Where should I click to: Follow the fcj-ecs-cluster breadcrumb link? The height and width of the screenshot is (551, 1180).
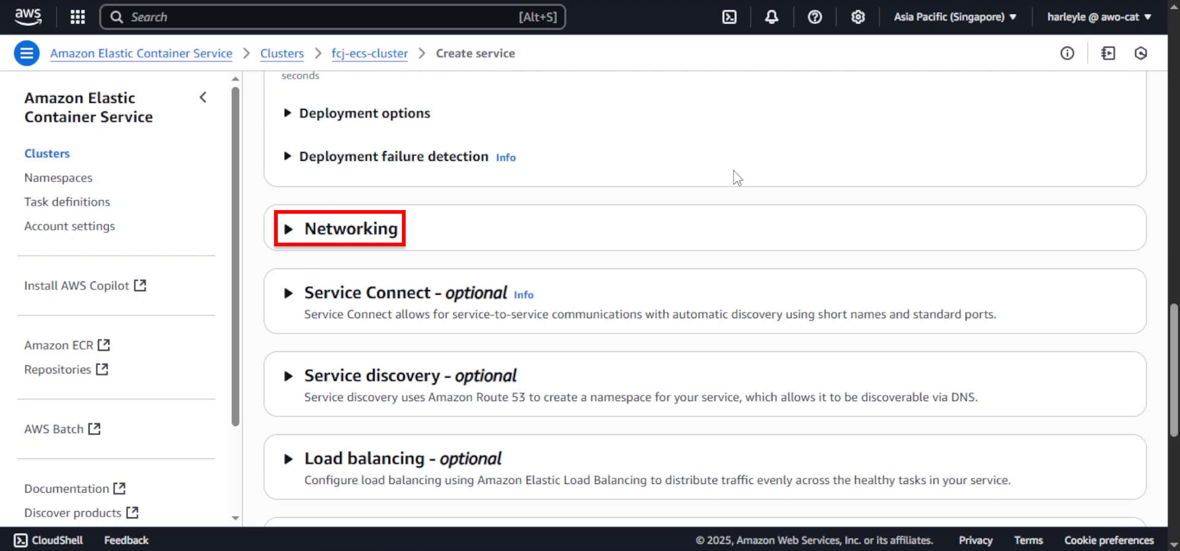tap(369, 53)
